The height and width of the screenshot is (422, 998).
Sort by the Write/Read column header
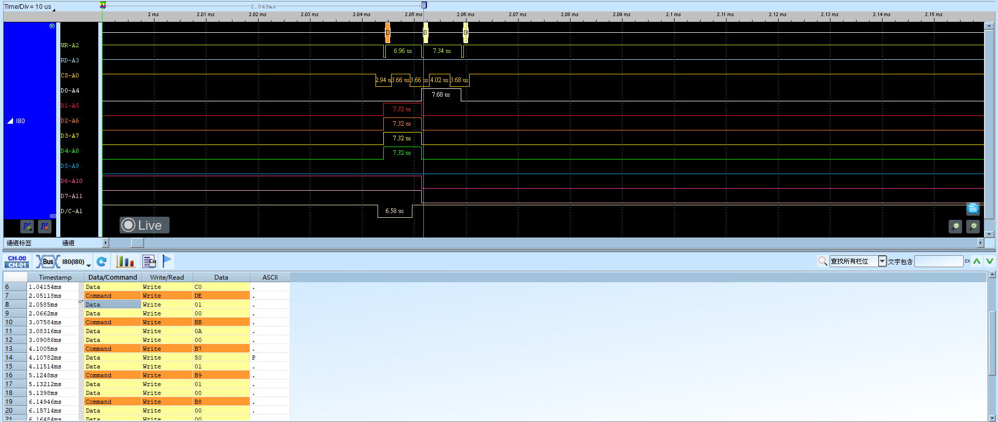167,278
